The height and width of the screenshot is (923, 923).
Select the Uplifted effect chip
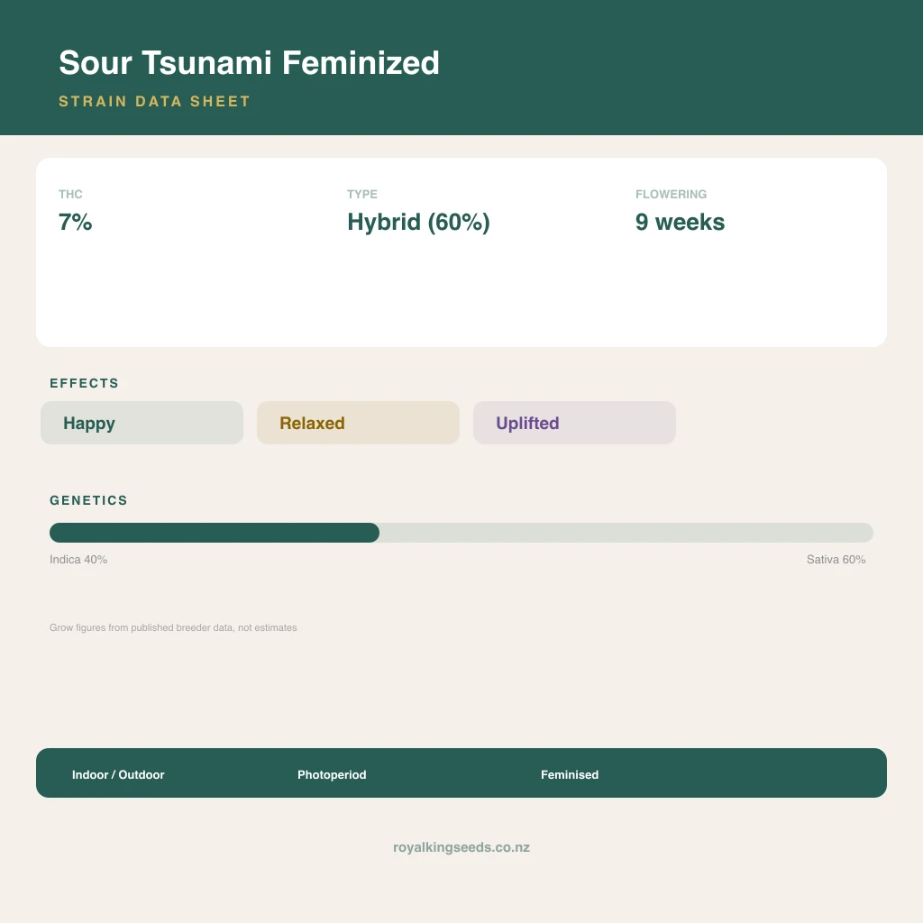coord(574,423)
